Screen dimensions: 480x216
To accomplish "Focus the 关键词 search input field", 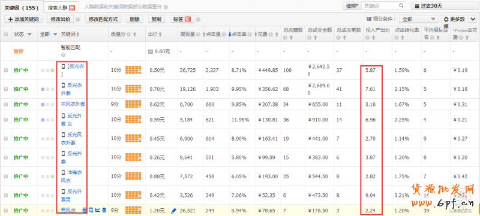I will point(380,5).
